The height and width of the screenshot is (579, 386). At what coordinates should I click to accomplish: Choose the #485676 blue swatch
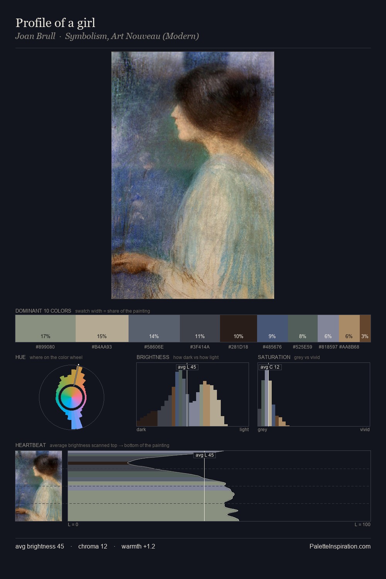[x=273, y=328]
